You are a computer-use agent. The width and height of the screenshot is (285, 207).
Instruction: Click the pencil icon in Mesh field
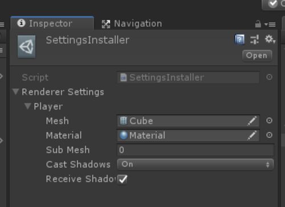252,121
